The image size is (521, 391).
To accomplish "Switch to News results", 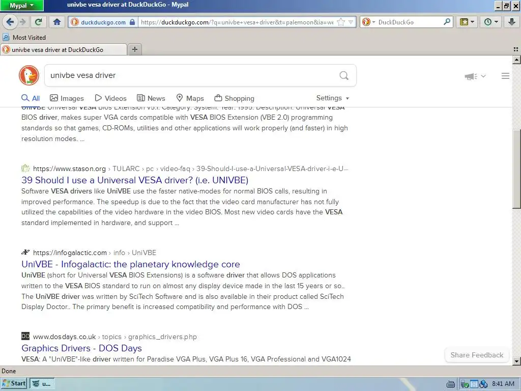I will 151,98.
